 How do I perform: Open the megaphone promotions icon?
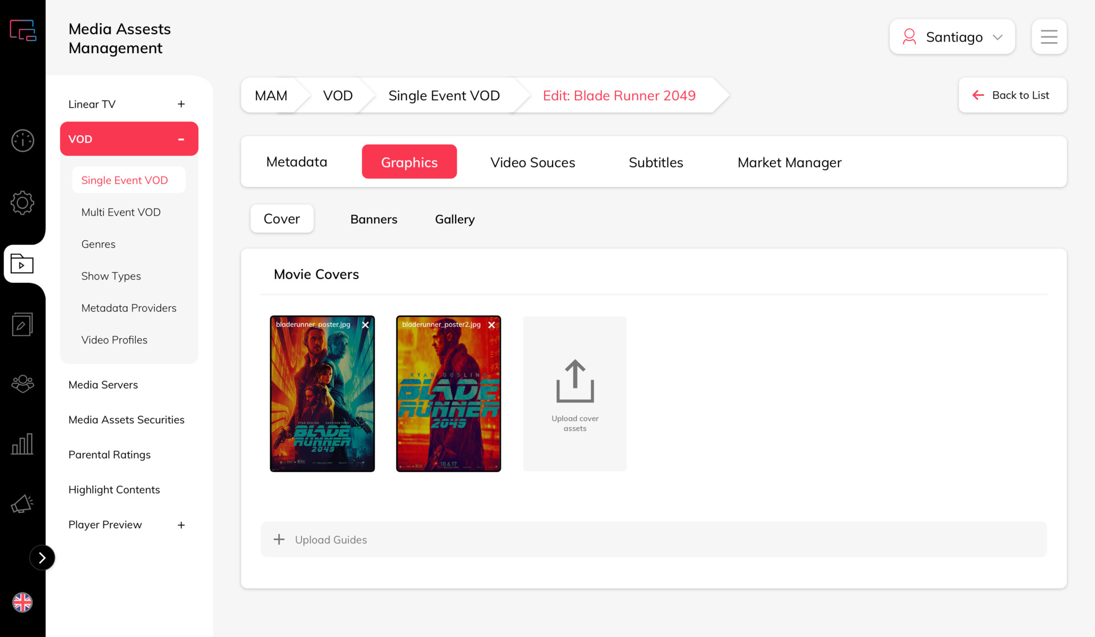pyautogui.click(x=23, y=504)
